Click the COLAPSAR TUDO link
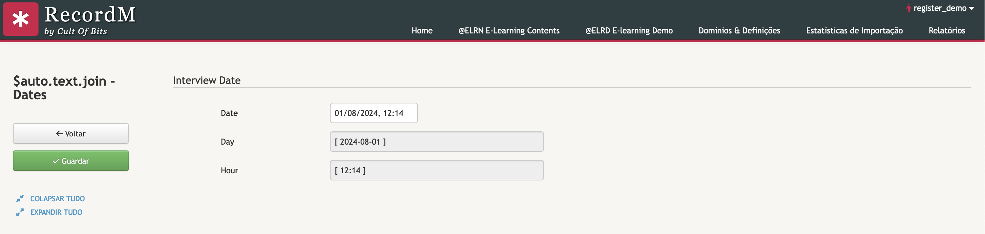This screenshot has width=985, height=234. (57, 199)
